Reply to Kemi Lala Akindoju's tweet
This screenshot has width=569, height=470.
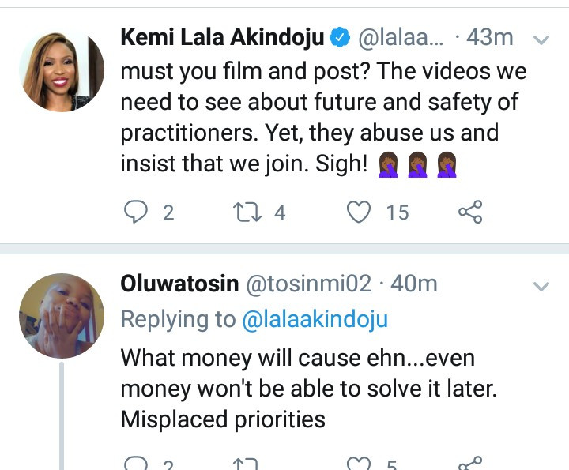click(x=137, y=212)
